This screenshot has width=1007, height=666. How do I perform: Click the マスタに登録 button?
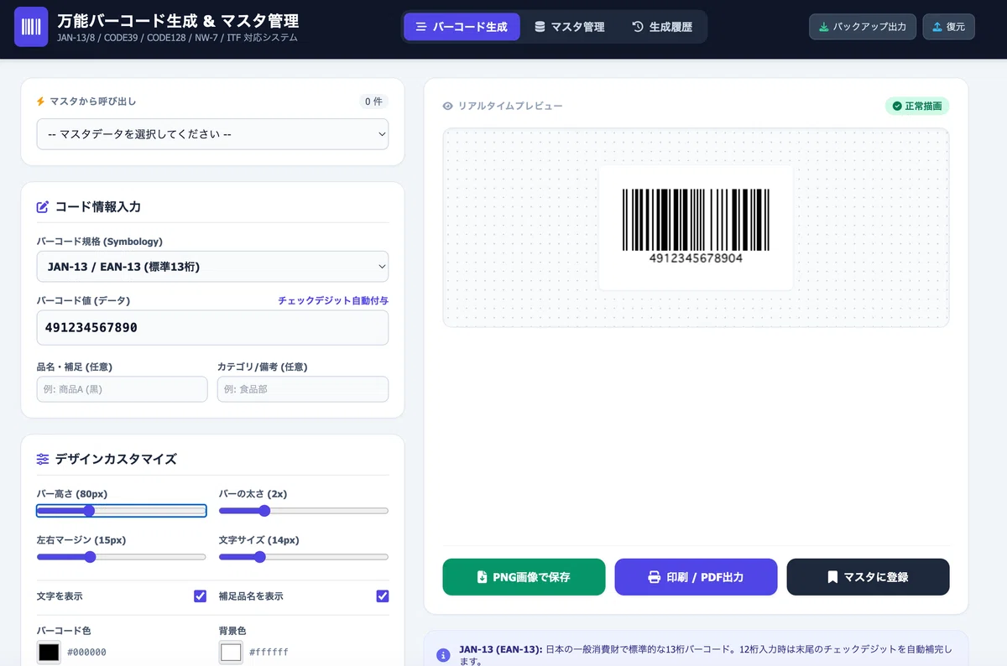tap(868, 577)
